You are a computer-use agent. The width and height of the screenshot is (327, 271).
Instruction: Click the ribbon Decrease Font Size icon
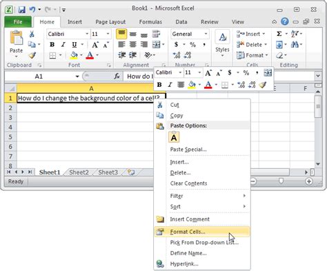point(106,45)
